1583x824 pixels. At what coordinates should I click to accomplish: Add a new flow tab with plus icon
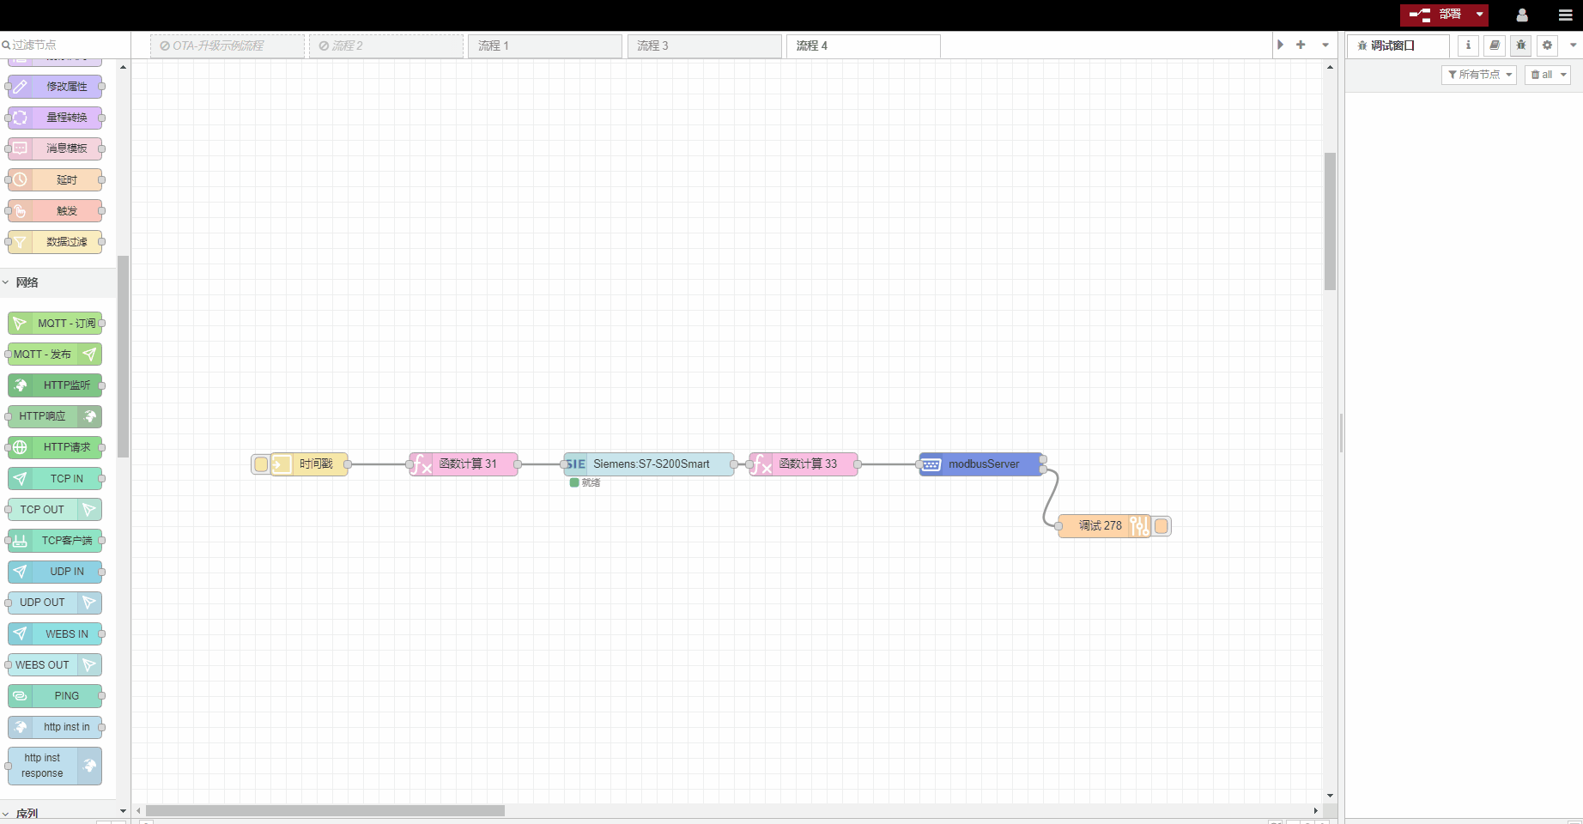1301,45
